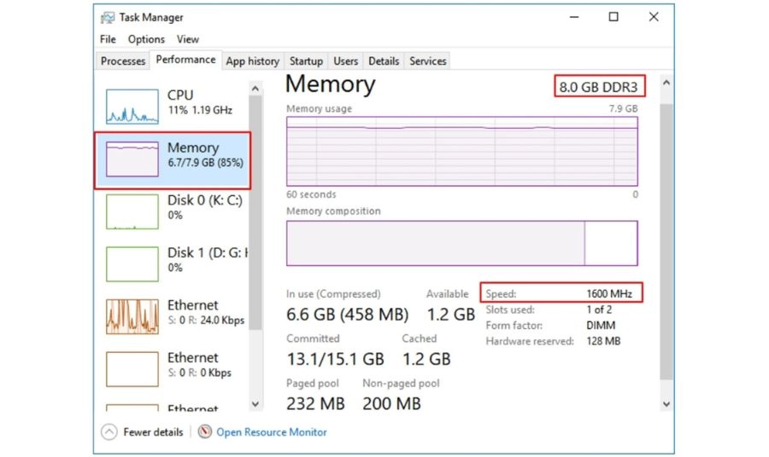
Task: Open the File menu
Action: click(x=108, y=39)
